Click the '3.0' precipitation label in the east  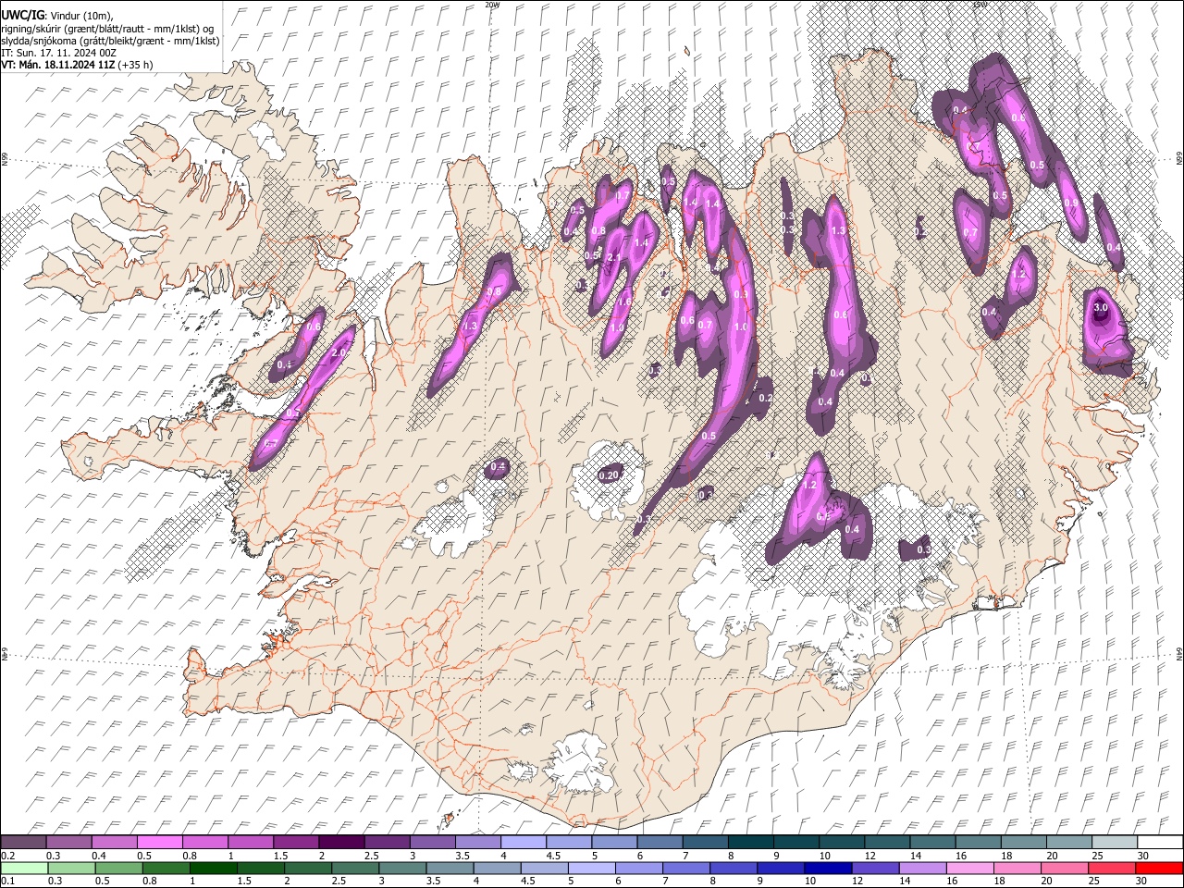(x=1101, y=307)
